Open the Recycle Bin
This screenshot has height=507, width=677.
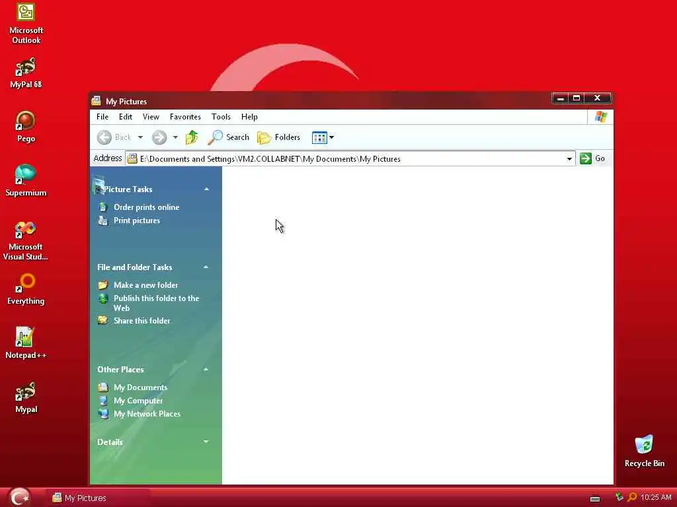644,451
